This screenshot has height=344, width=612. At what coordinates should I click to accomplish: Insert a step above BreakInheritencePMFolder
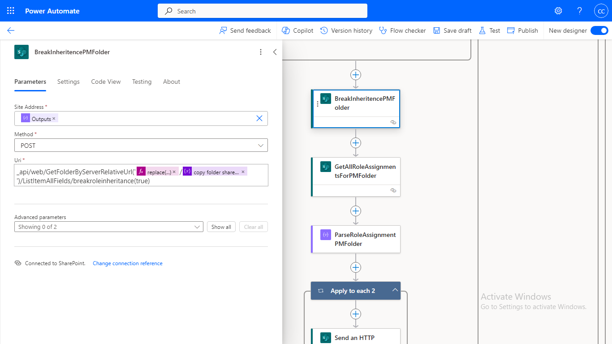[x=356, y=75]
